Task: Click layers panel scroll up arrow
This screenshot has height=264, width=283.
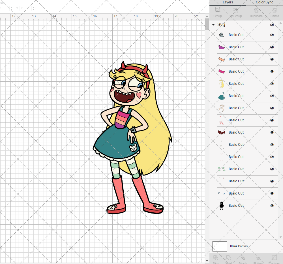Action: coord(280,23)
